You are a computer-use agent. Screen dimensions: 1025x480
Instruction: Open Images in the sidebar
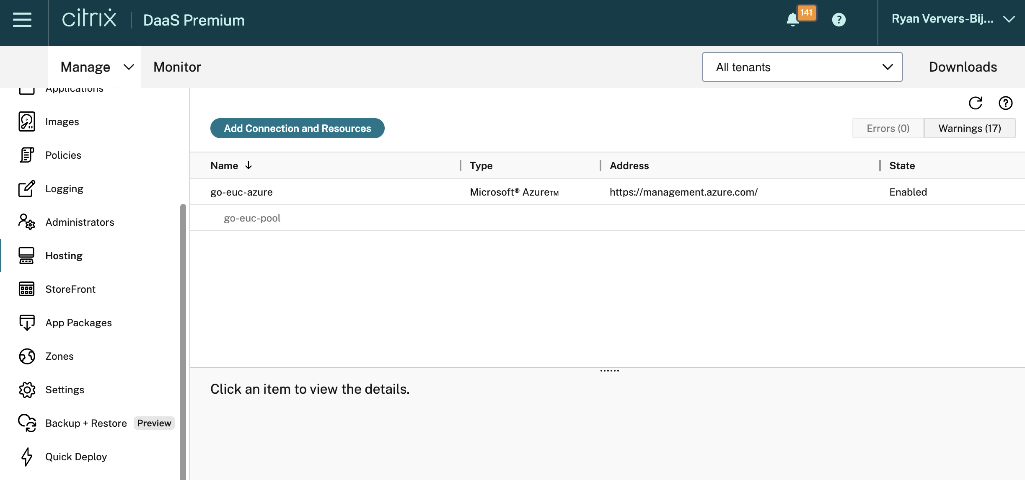point(62,121)
